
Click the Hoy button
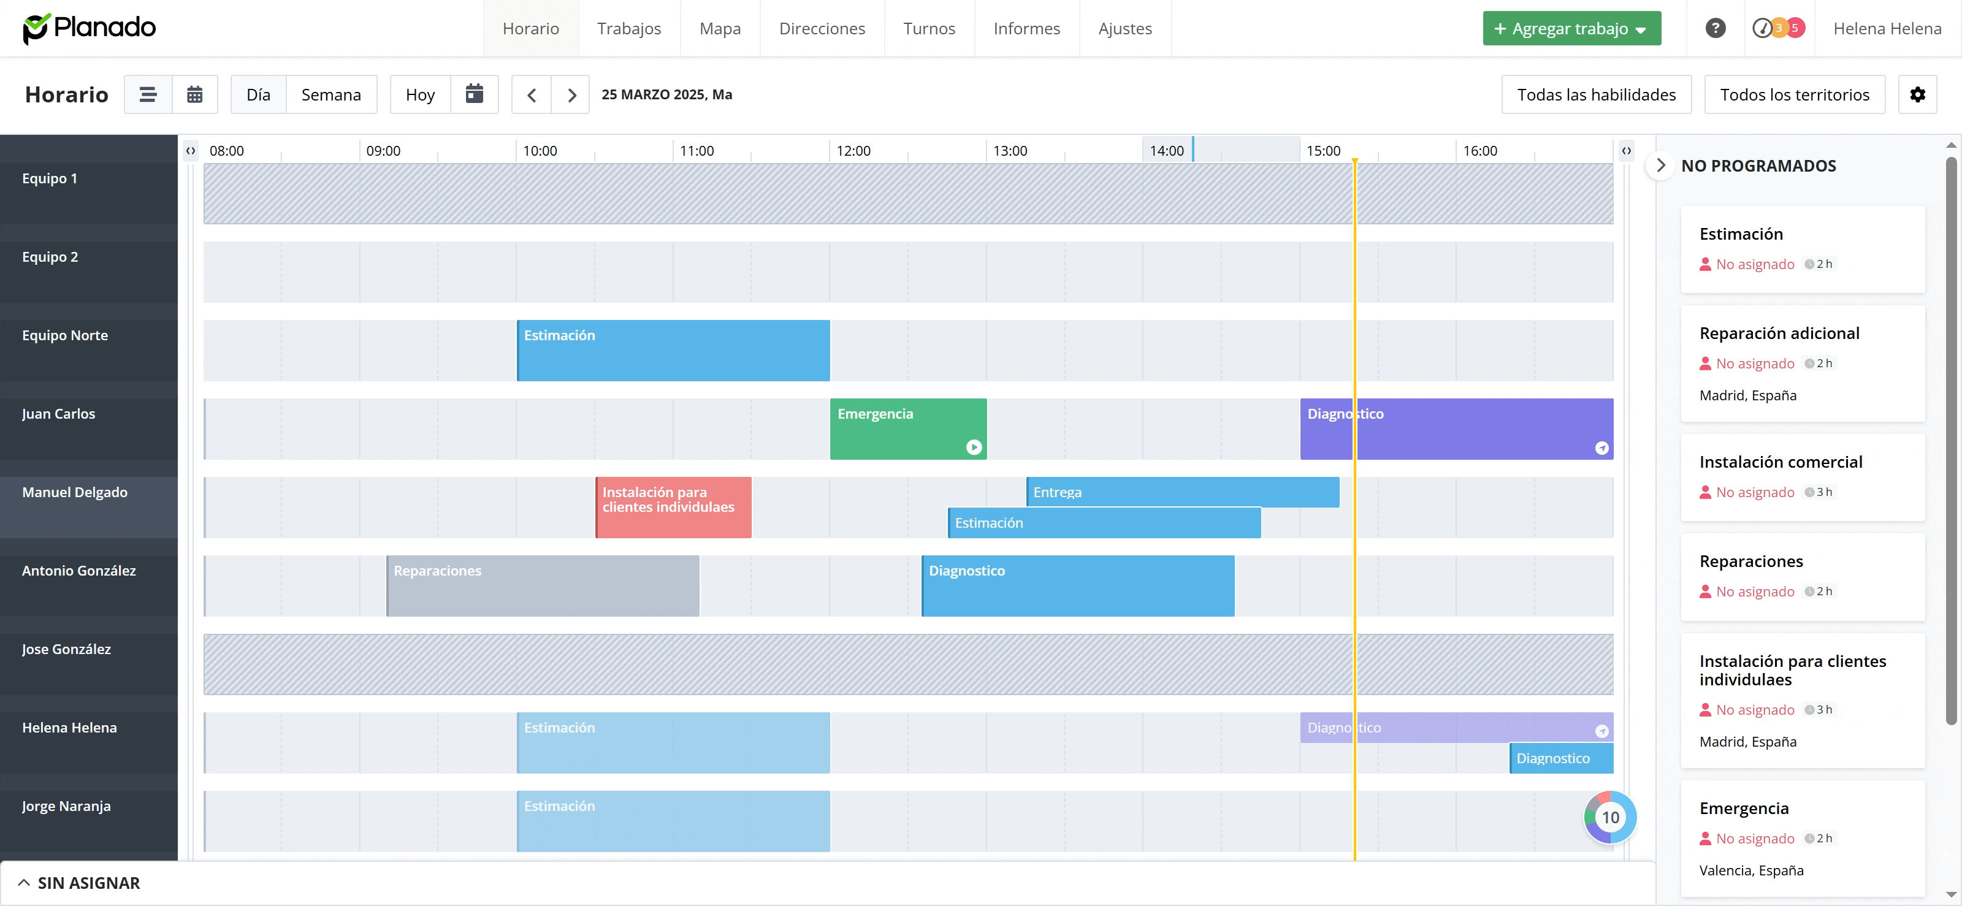[419, 94]
